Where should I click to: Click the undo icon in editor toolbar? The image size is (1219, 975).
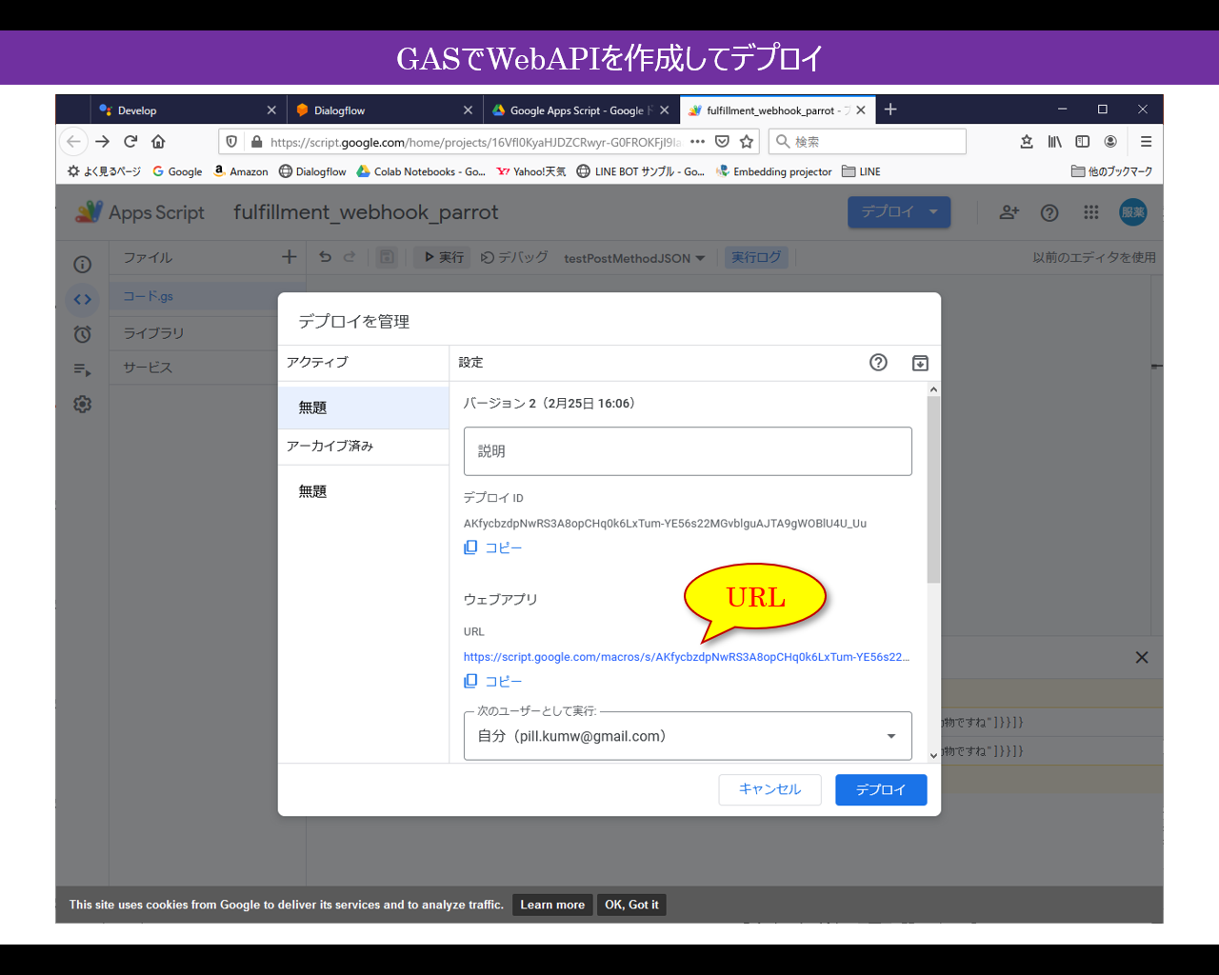point(326,257)
